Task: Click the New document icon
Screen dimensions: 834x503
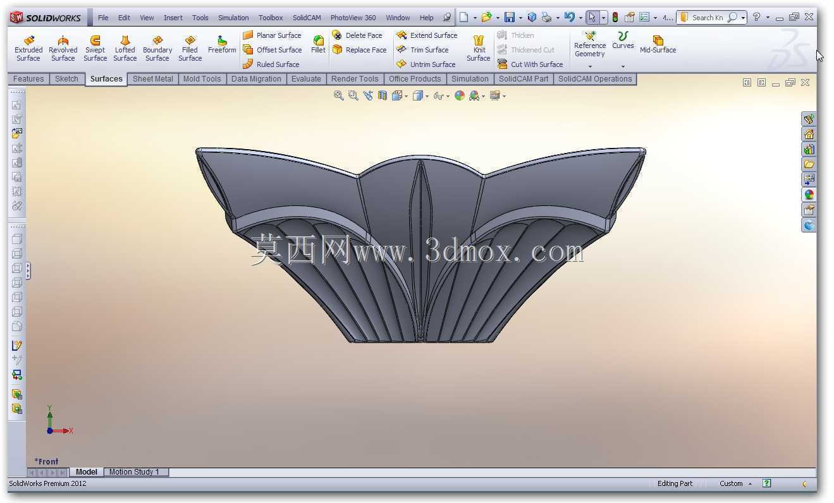Action: [463, 18]
